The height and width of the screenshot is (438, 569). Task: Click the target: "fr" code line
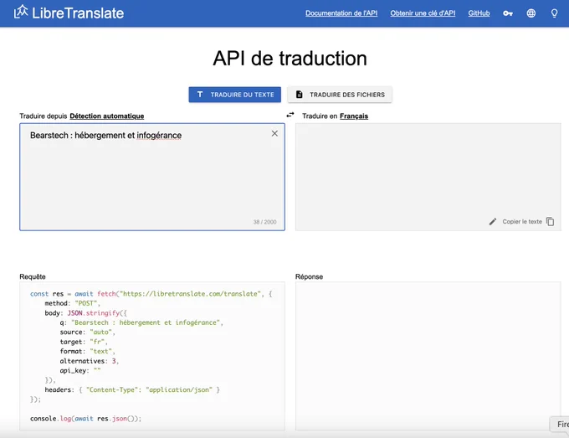coord(84,342)
